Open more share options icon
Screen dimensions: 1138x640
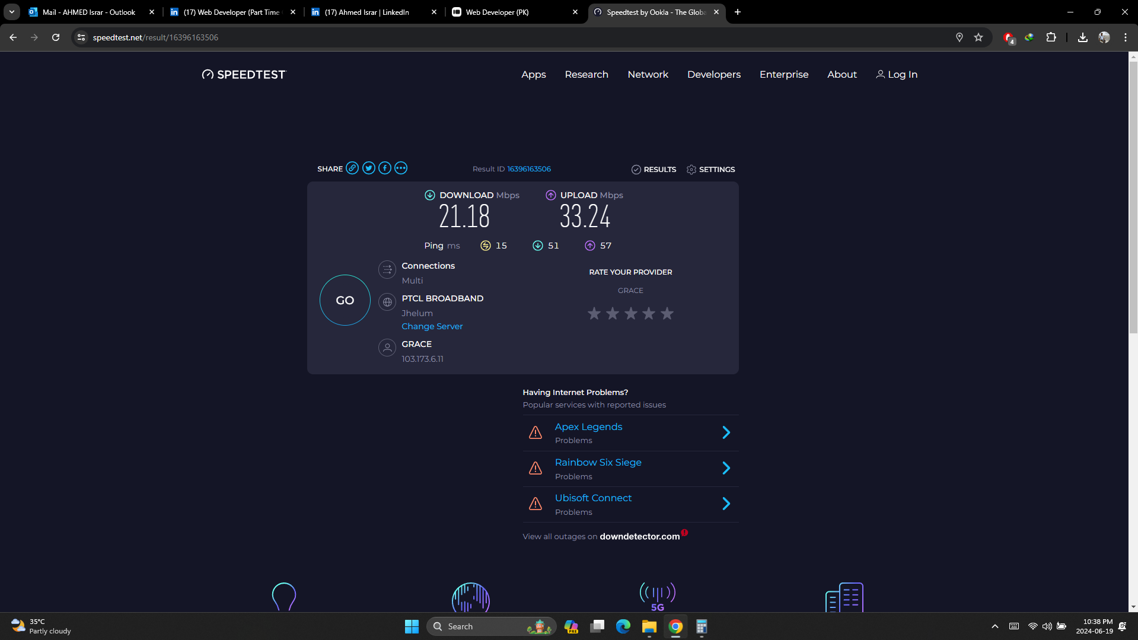pos(401,168)
